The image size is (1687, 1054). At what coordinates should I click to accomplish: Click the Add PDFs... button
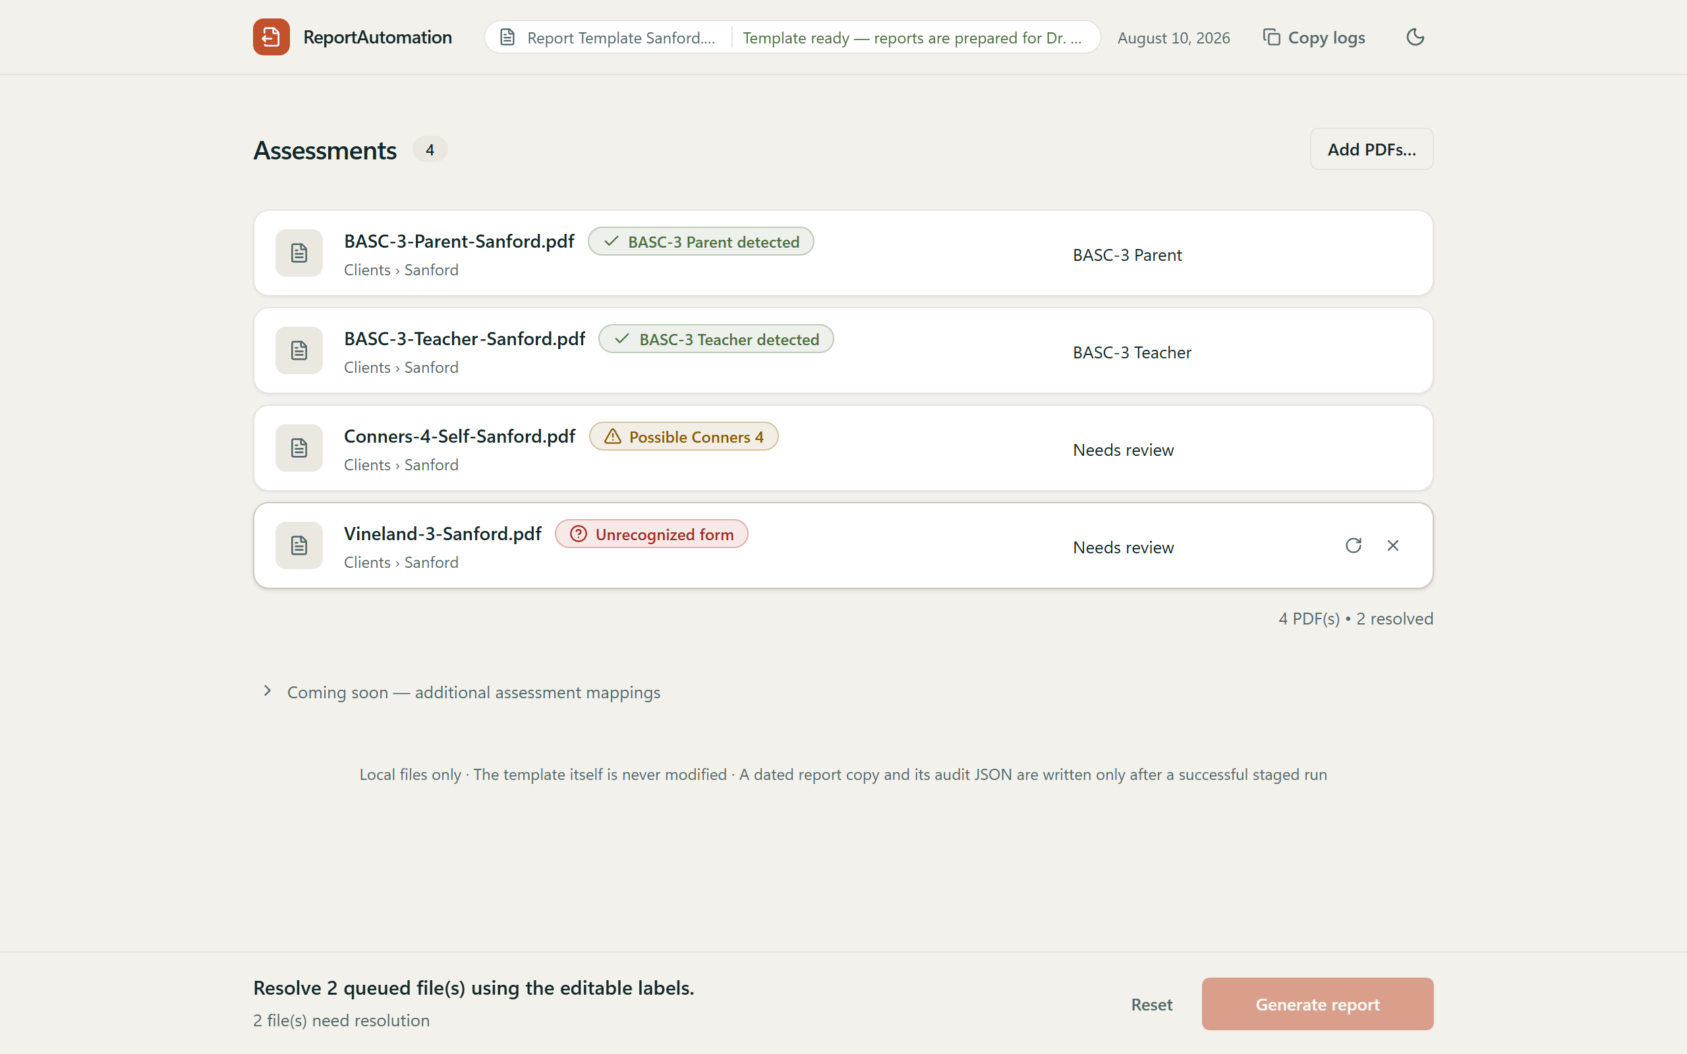pos(1371,149)
